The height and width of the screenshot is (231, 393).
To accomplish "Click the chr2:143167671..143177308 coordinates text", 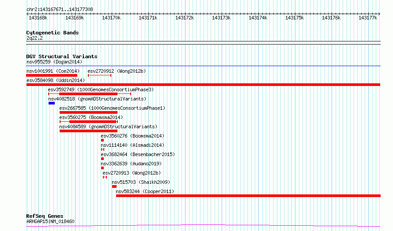I will pos(60,9).
